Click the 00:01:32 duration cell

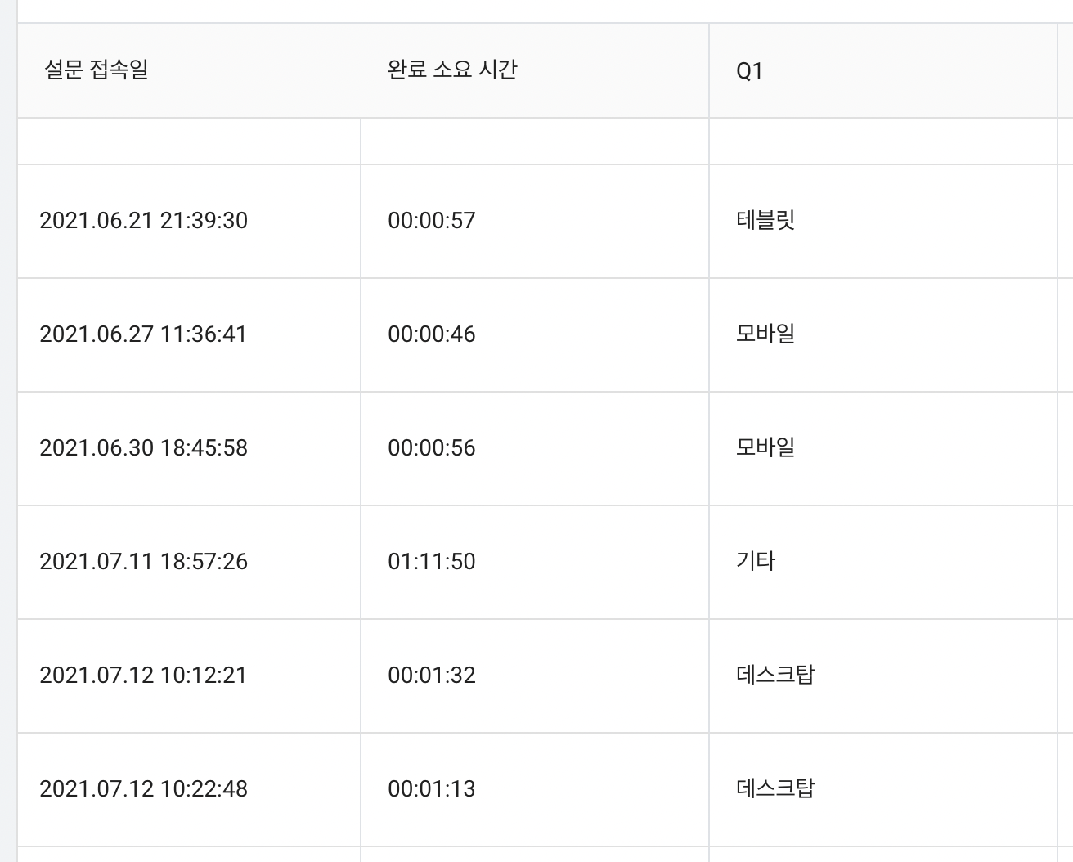[432, 676]
